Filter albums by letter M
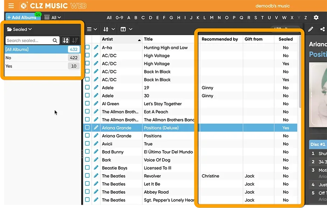The width and height of the screenshot is (327, 208). (x=212, y=18)
